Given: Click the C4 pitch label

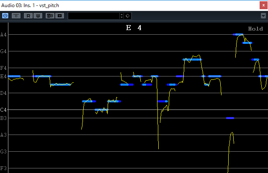Looking at the screenshot, I should (x=3, y=110).
